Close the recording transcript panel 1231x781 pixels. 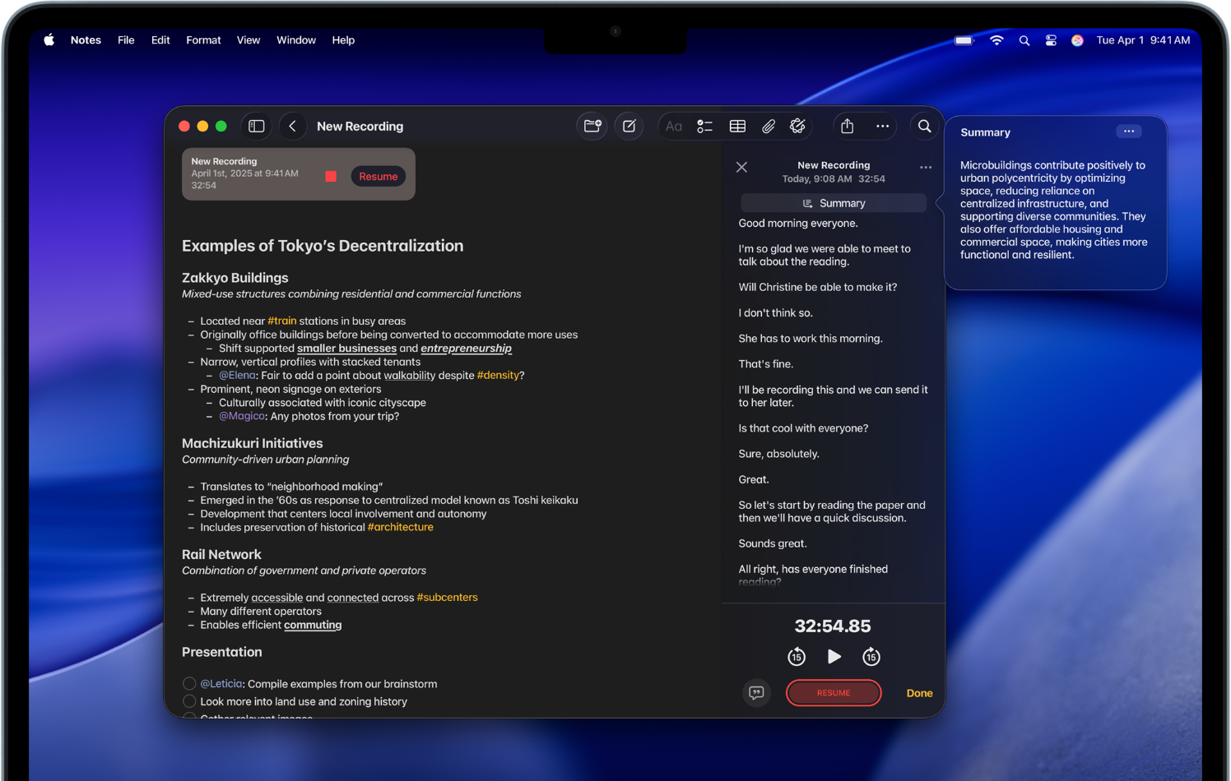pos(742,167)
